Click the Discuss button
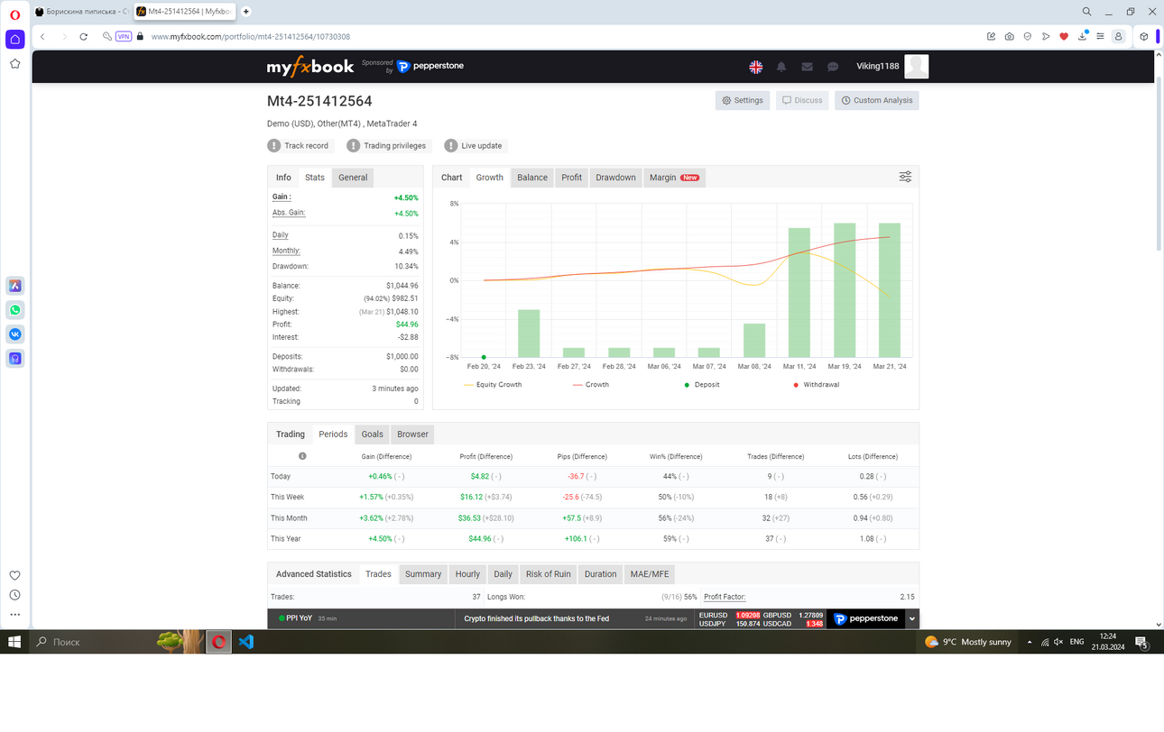The width and height of the screenshot is (1164, 732). [x=802, y=100]
